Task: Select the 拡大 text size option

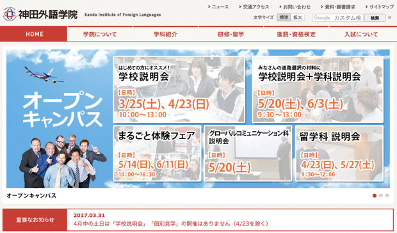Action: [298, 17]
